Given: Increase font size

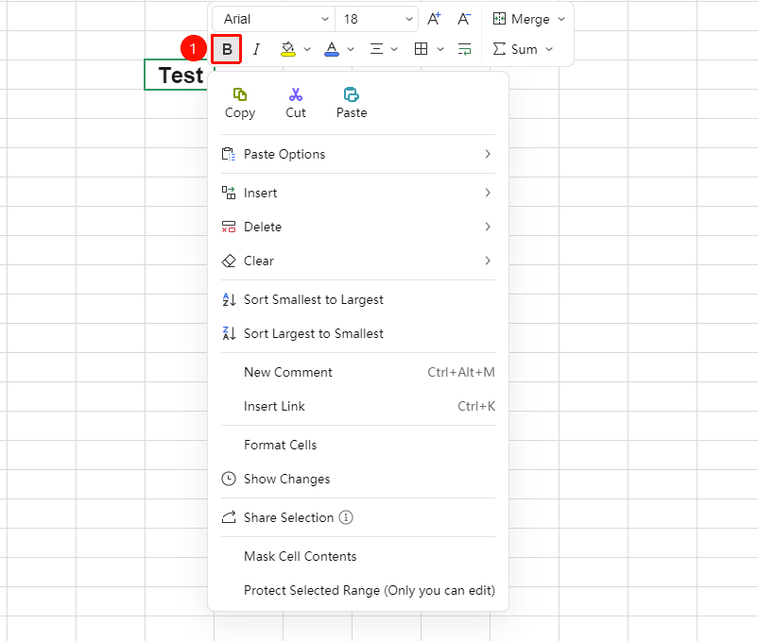Looking at the screenshot, I should (x=434, y=19).
